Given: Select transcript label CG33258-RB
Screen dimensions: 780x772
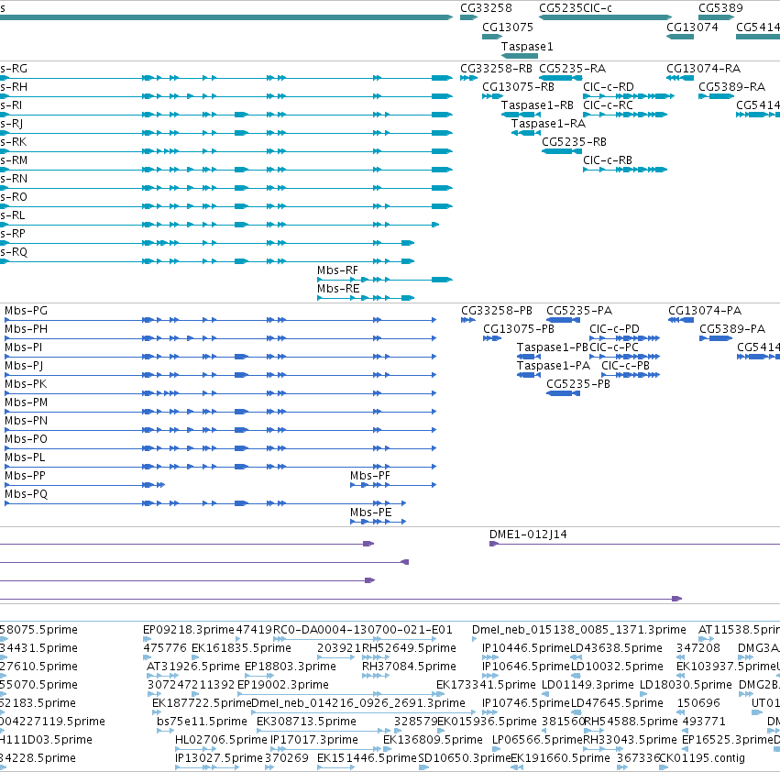Looking at the screenshot, I should [x=496, y=68].
